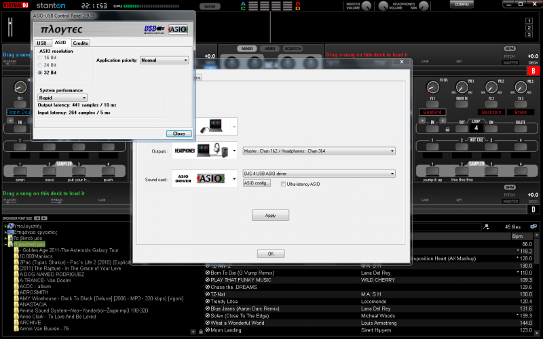543x339 pixels.
Task: Close the ASIO-USB Control Panel
Action: point(179,134)
